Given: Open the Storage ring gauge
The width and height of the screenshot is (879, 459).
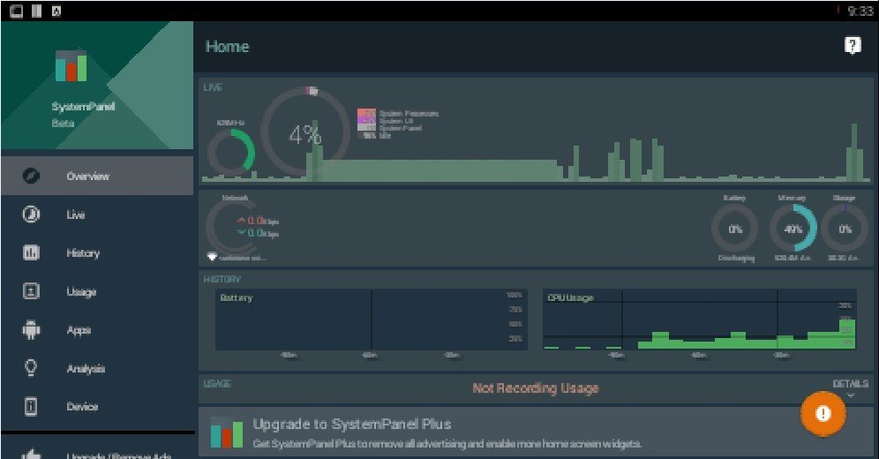Looking at the screenshot, I should pyautogui.click(x=845, y=229).
